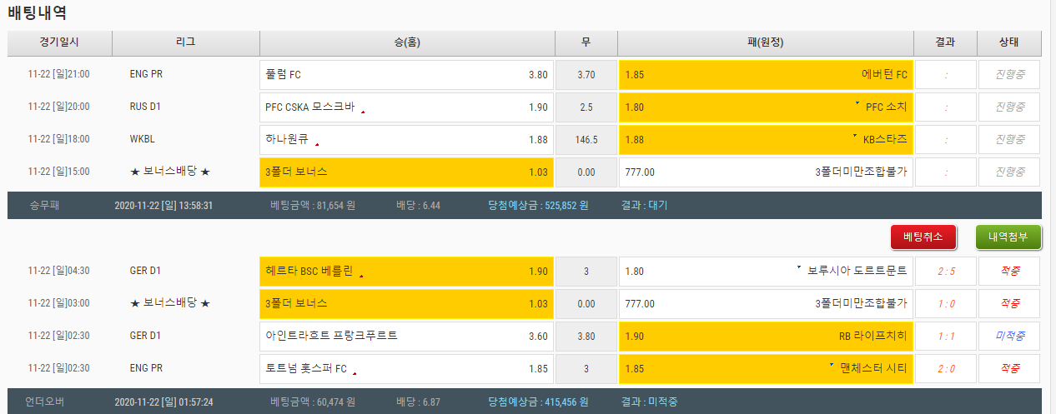Choose the highlighted RB 라이프치히 away pick
This screenshot has height=414, width=1056.
[764, 337]
